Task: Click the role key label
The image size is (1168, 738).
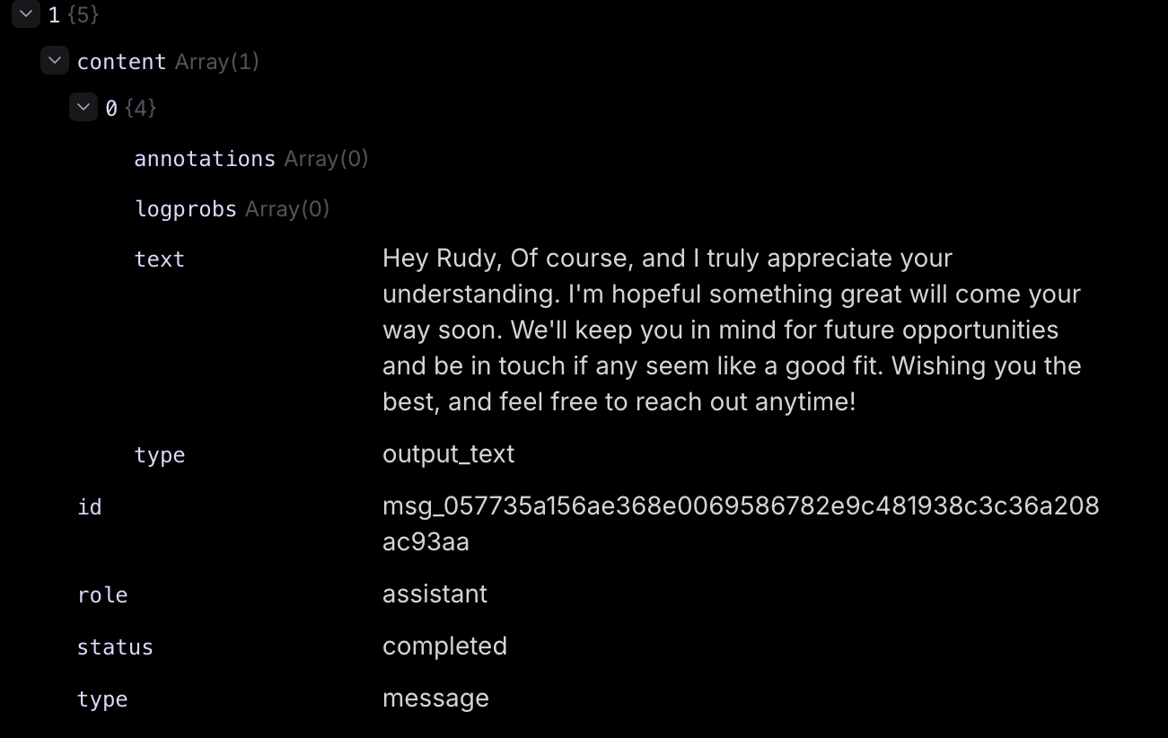Action: tap(103, 594)
